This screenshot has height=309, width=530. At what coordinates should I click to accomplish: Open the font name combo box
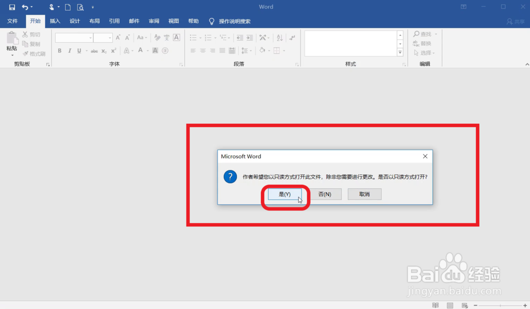(x=74, y=38)
